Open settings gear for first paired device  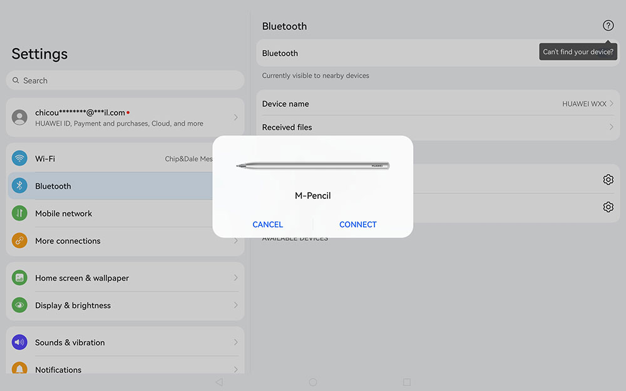pyautogui.click(x=608, y=180)
